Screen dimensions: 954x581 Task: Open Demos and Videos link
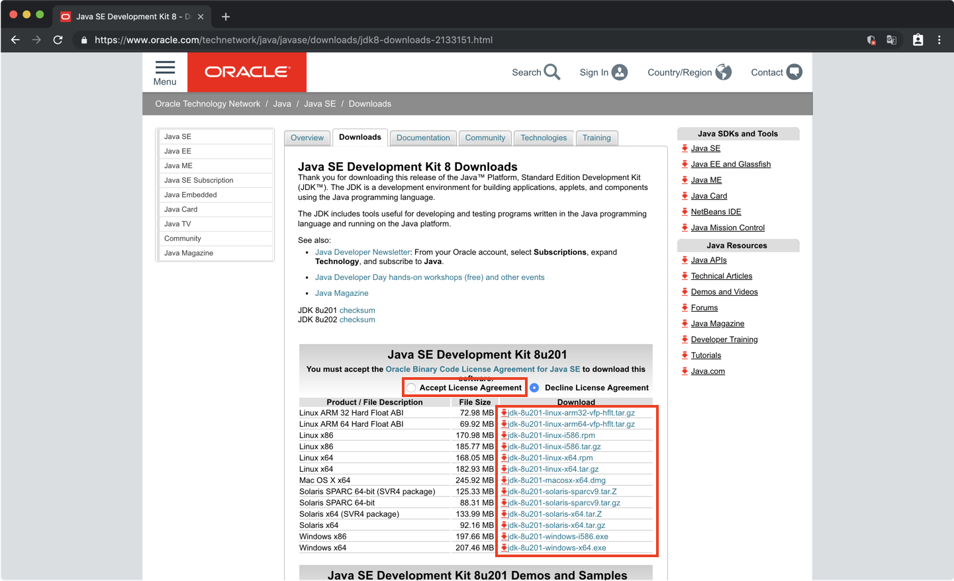point(724,292)
